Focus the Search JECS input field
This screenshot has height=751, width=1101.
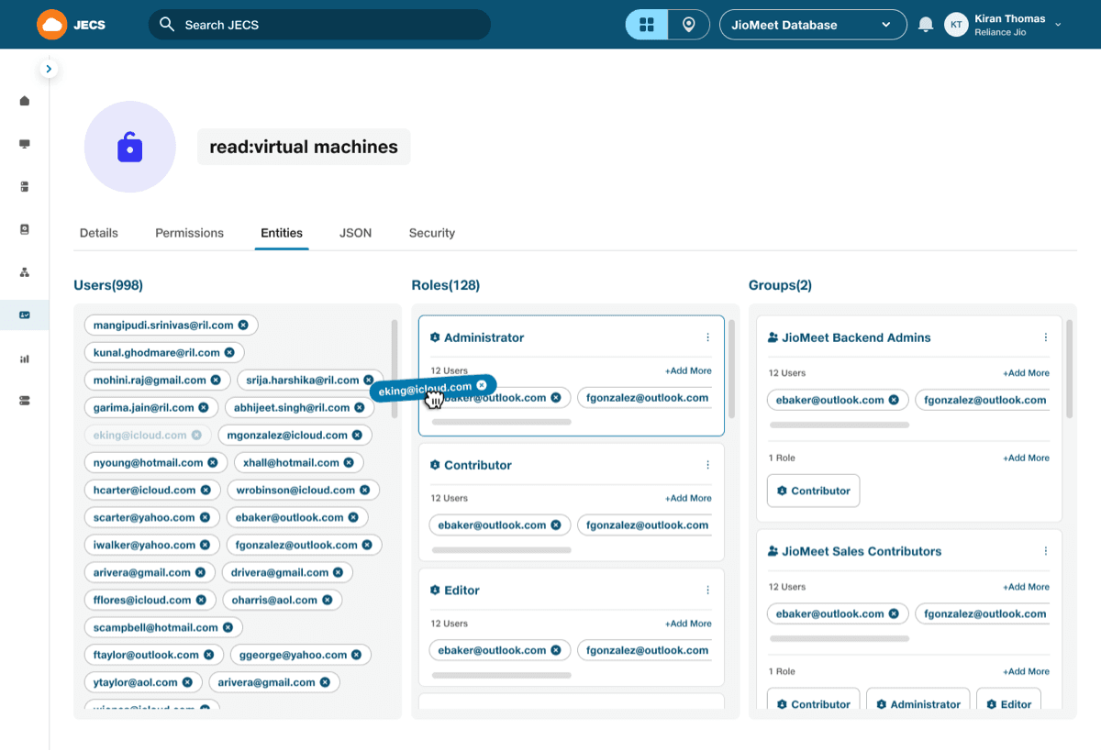[x=319, y=25]
